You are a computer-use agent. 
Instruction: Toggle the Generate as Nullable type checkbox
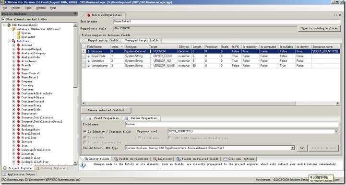[x=169, y=138]
